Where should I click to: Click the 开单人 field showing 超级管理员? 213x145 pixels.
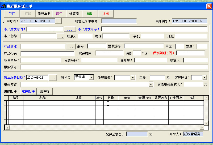click(x=193, y=134)
